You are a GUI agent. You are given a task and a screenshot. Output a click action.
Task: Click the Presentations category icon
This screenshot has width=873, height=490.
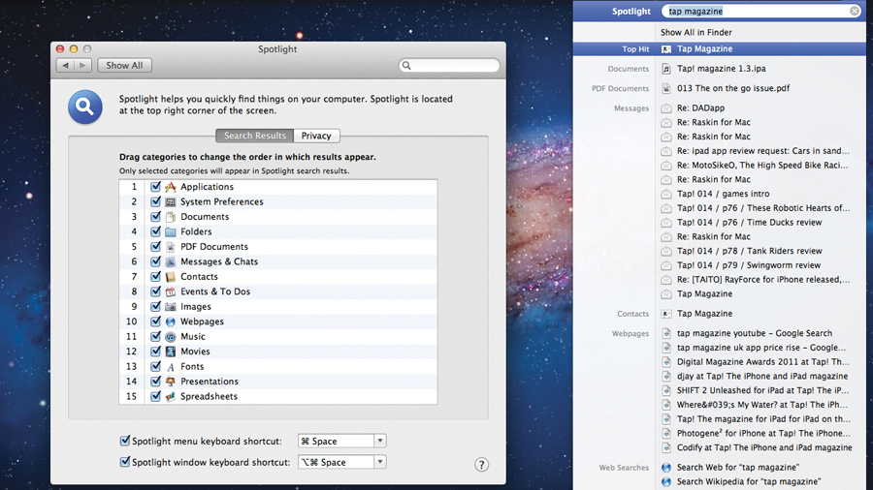click(171, 383)
